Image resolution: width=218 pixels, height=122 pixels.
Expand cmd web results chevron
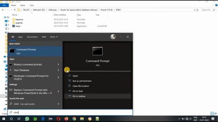58,104
